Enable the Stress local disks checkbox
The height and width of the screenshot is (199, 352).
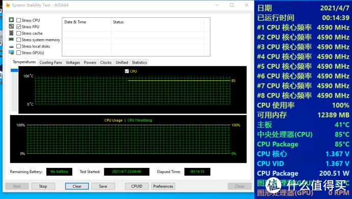(19, 46)
